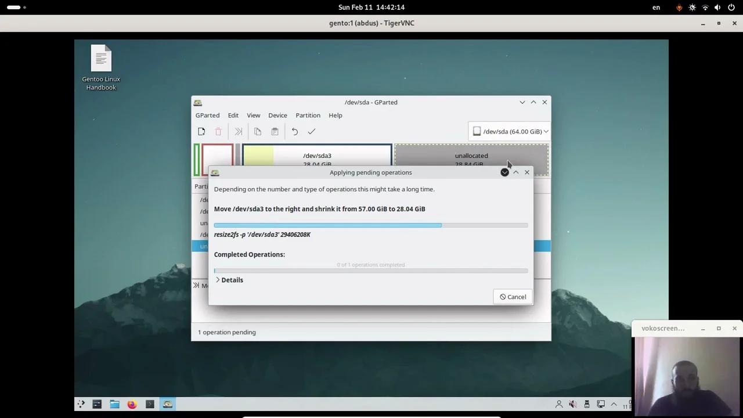Screen dimensions: 743x418
Task: Select the Delete Partition tool
Action: click(x=218, y=131)
